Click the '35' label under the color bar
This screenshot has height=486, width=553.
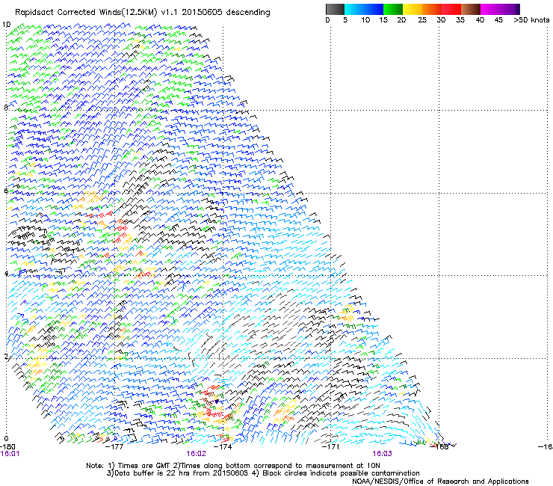460,20
